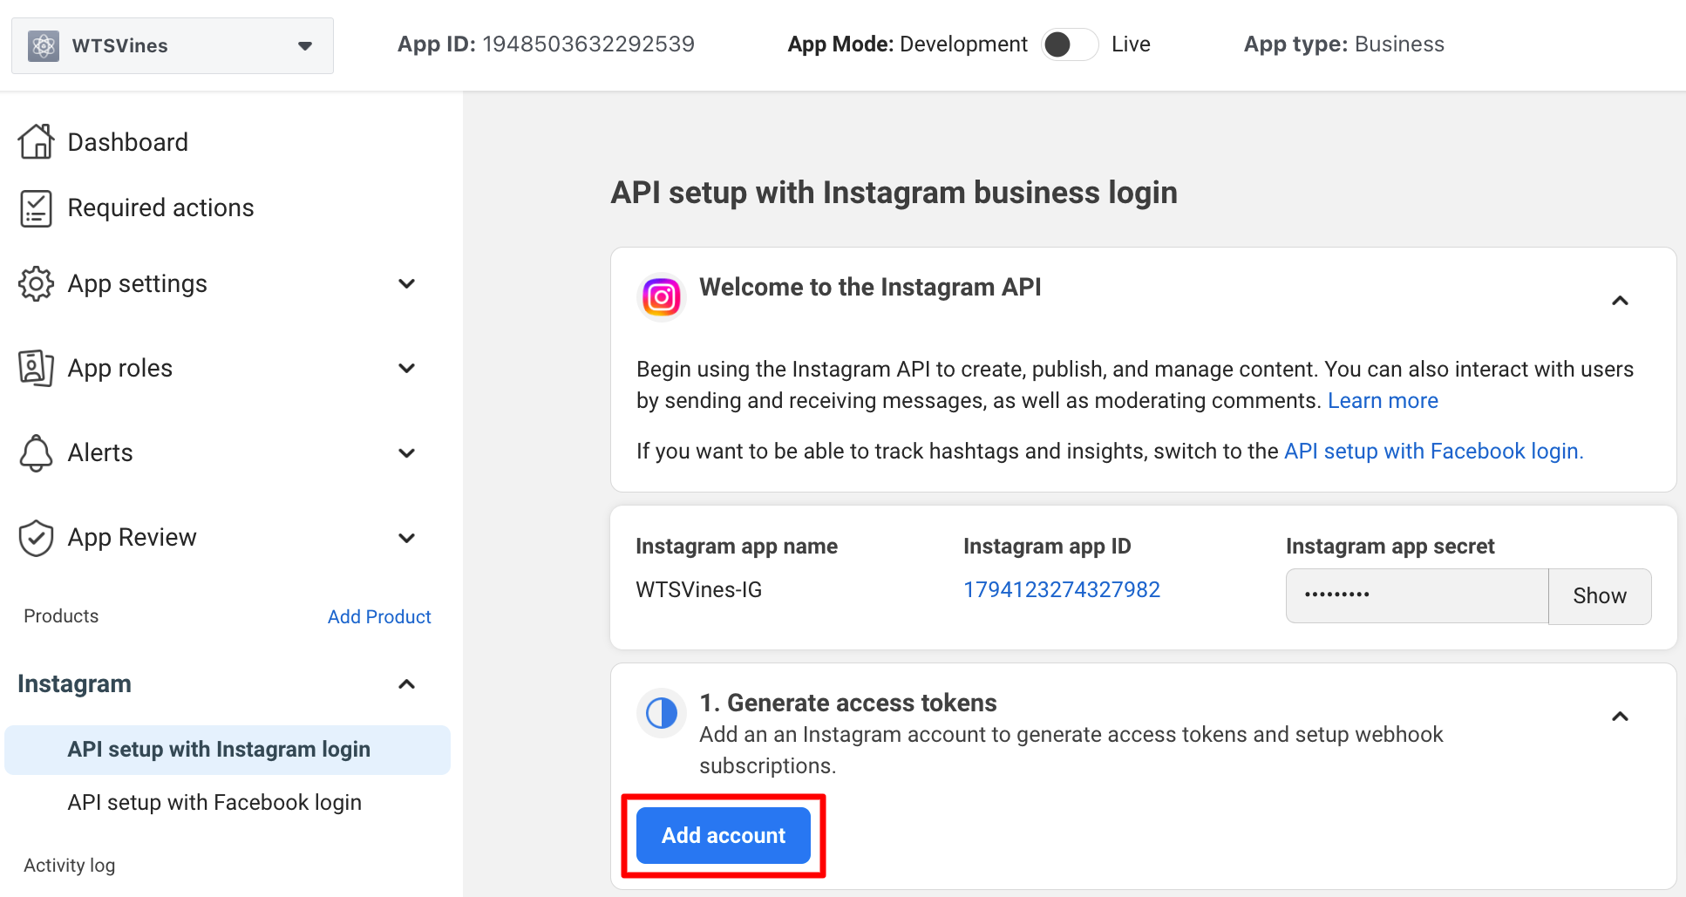Select API setup with Instagram login

coord(228,750)
